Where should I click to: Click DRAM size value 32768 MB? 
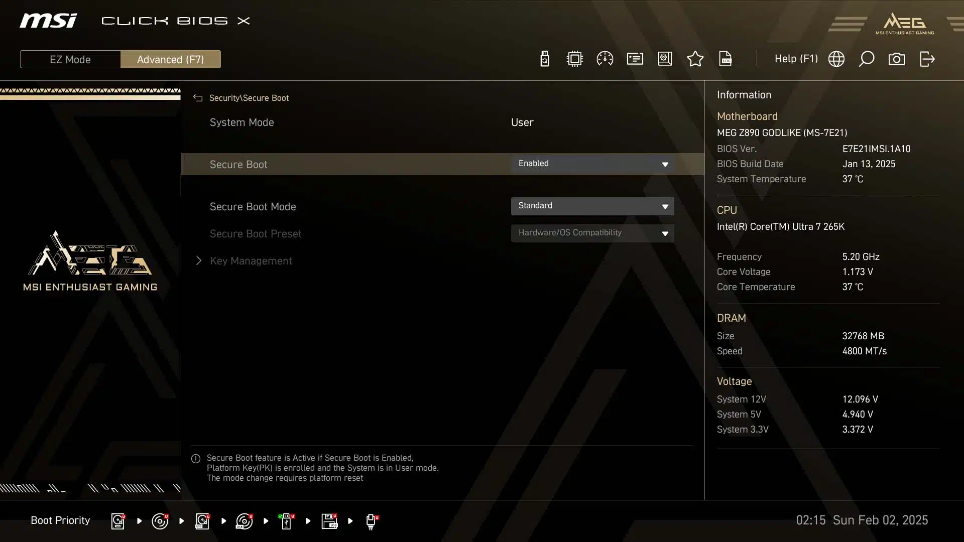[x=863, y=336]
